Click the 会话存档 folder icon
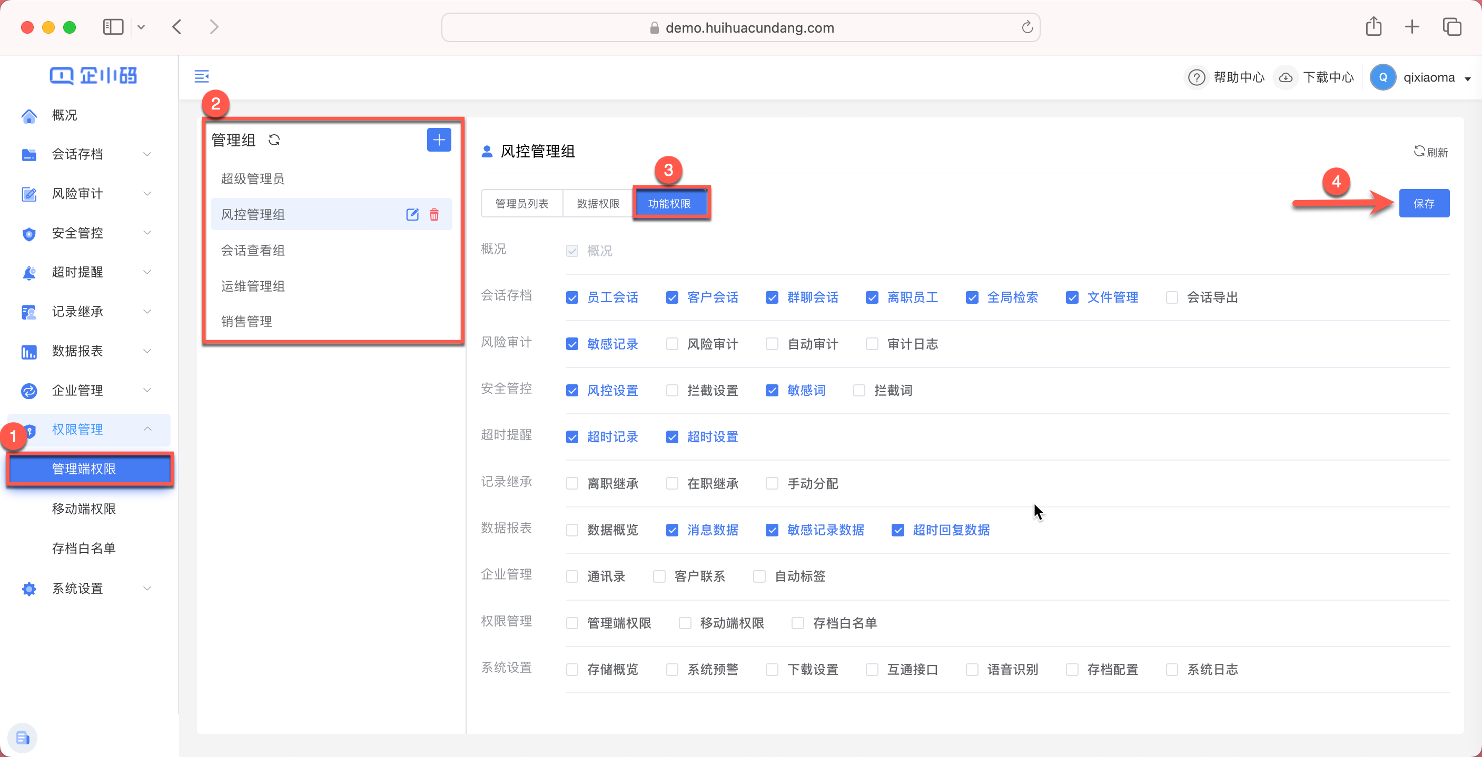The image size is (1482, 757). (x=29, y=155)
